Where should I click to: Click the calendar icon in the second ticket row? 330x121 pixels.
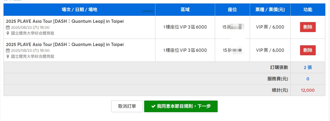8,50
